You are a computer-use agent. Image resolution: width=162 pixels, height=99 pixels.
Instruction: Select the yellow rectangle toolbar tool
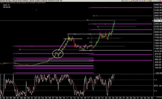tap(147, 1)
